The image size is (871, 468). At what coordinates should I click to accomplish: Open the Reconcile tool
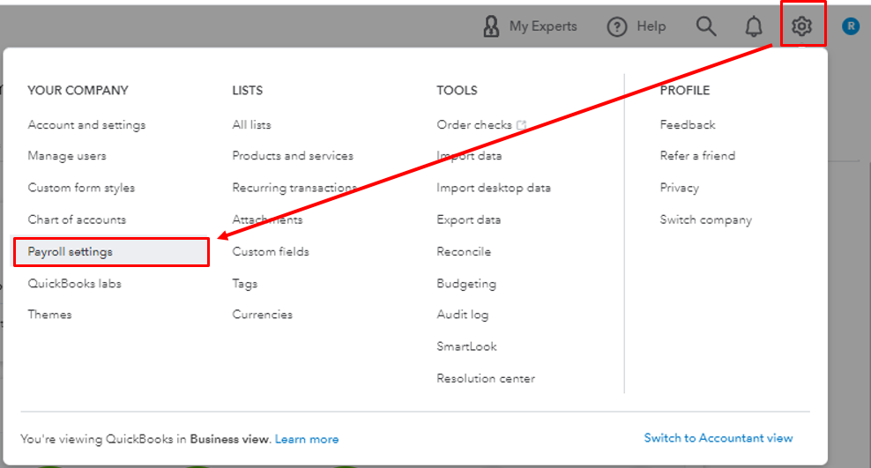click(x=464, y=252)
